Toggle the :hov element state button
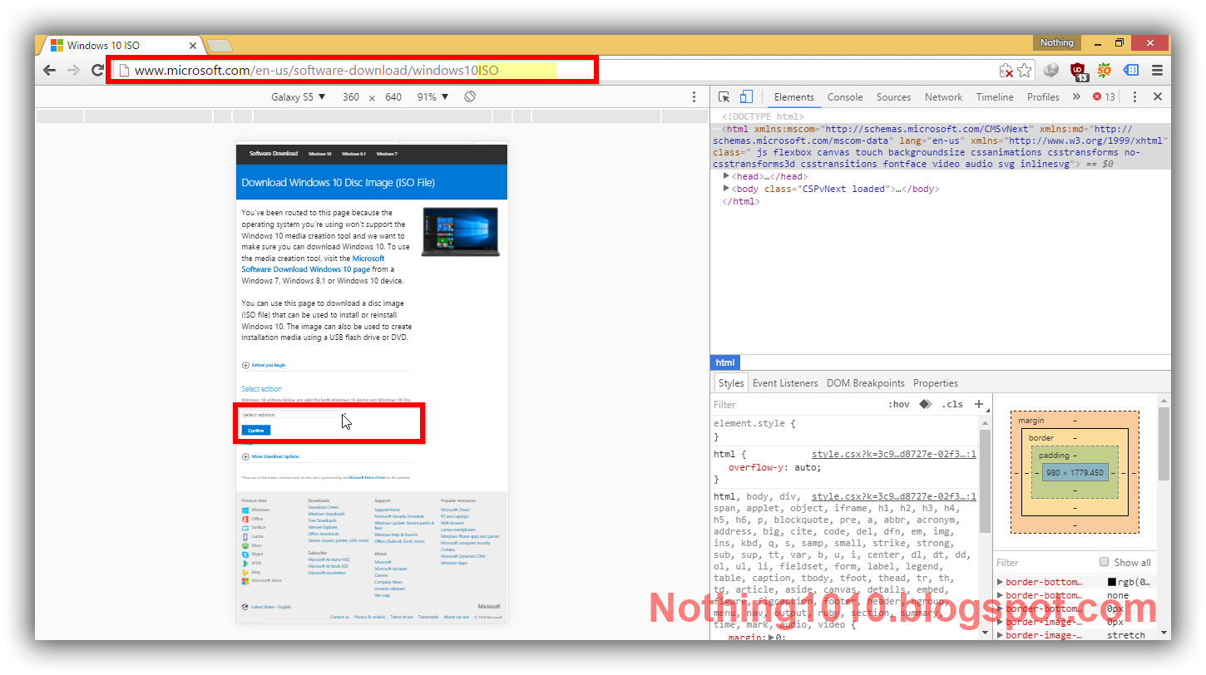 [x=899, y=404]
